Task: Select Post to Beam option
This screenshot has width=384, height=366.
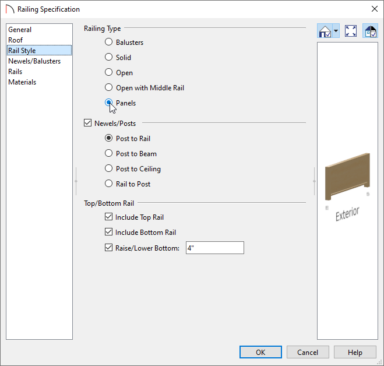Action: (x=109, y=154)
